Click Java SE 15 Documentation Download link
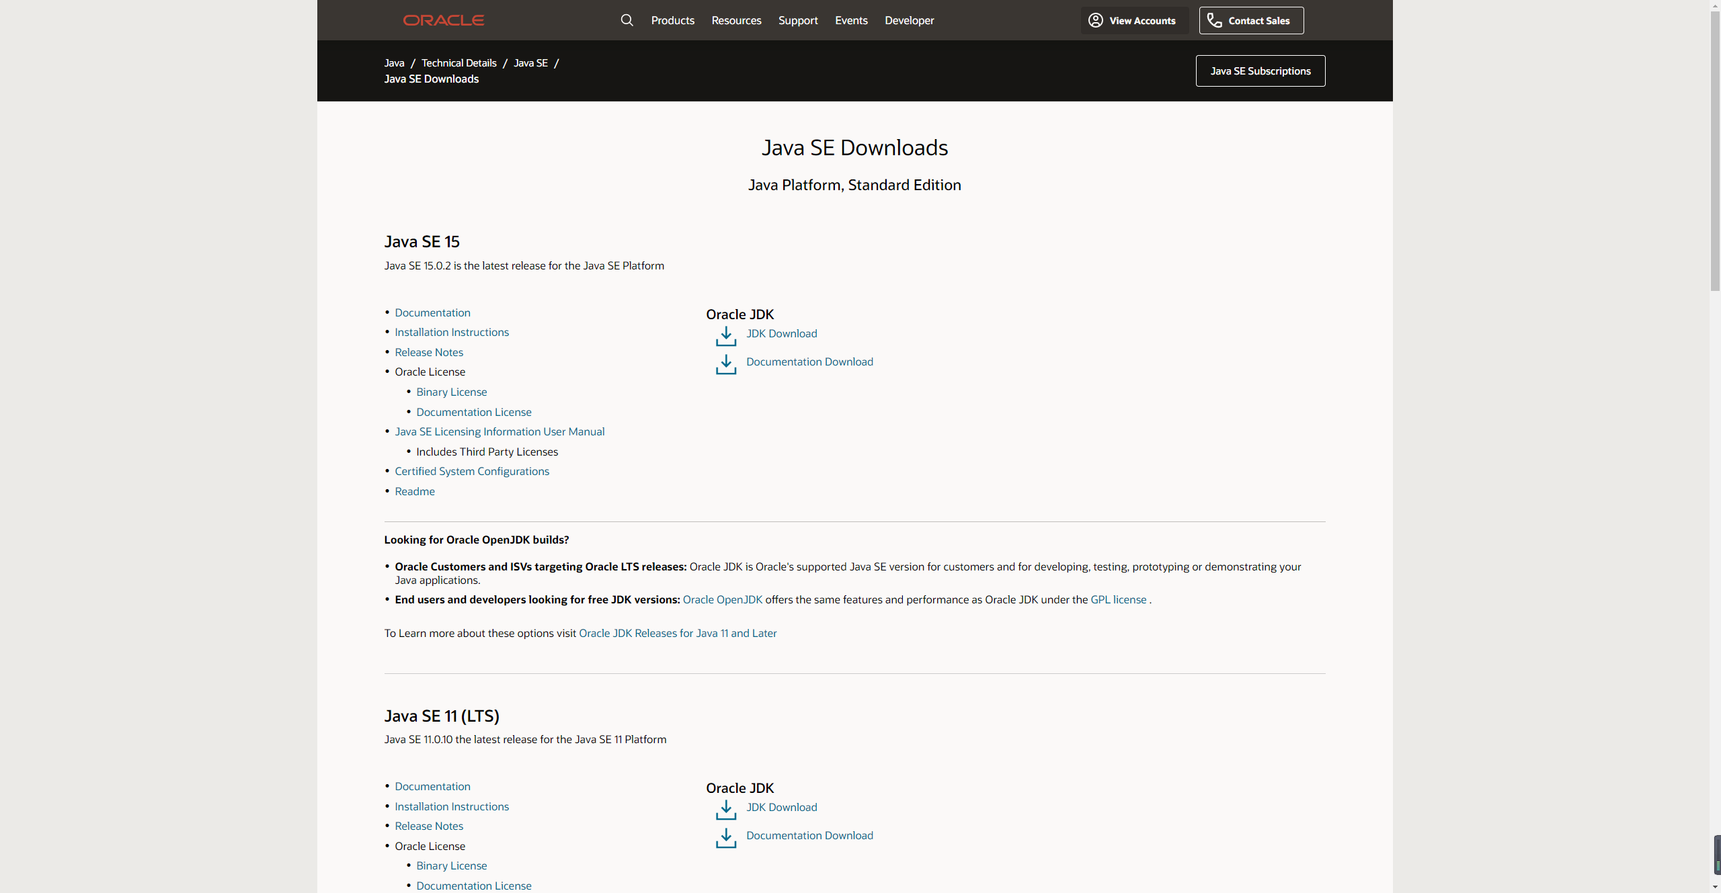Image resolution: width=1721 pixels, height=893 pixels. tap(809, 362)
